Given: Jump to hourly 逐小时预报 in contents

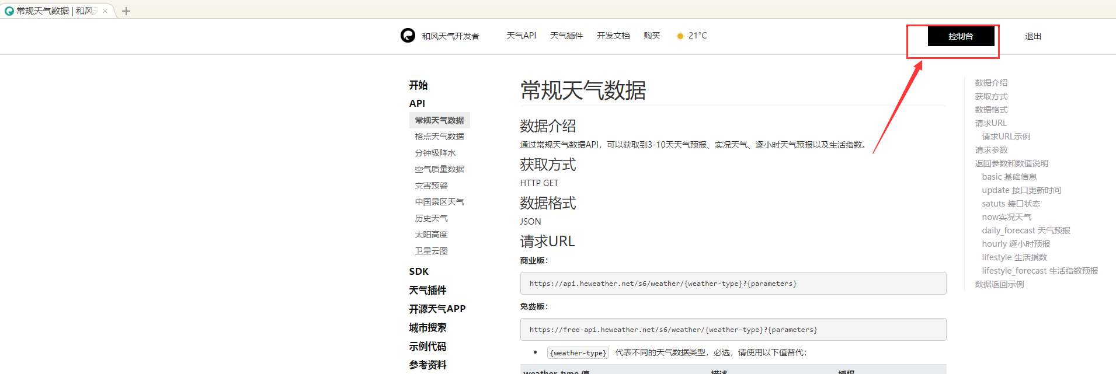Looking at the screenshot, I should pyautogui.click(x=1016, y=244).
